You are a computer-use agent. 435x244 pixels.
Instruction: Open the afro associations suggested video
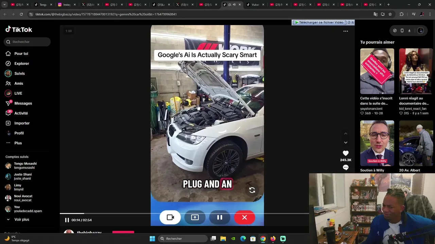pyautogui.click(x=377, y=71)
